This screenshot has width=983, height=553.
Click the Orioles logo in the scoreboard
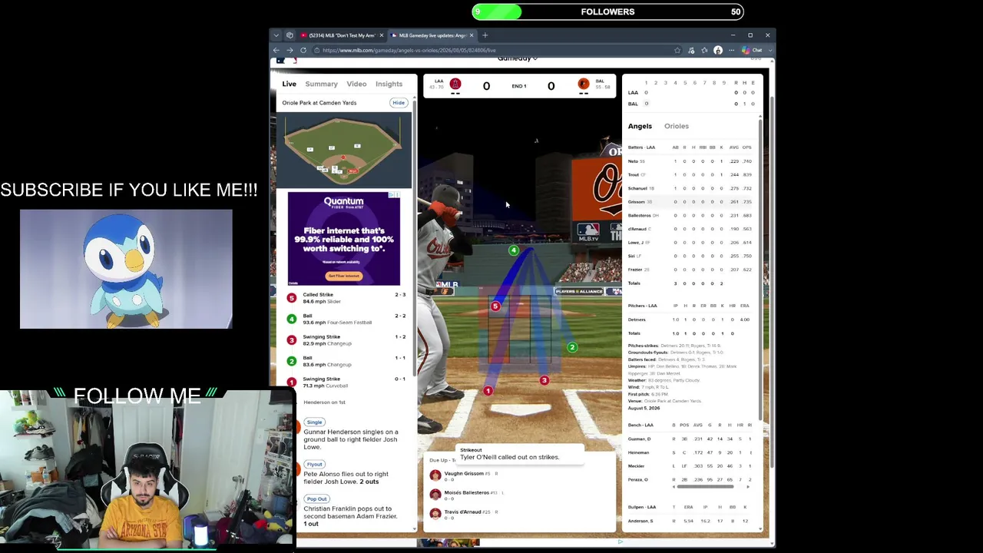[584, 84]
